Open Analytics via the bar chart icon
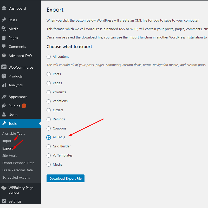Screen dimensions: 208x208 (x=4, y=85)
